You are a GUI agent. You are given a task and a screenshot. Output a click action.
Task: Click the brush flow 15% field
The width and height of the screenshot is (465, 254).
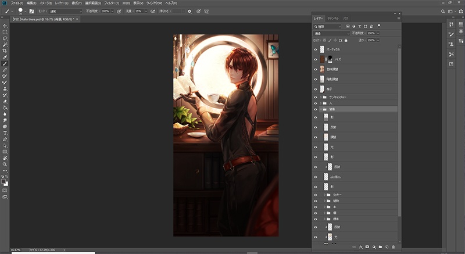pos(139,12)
